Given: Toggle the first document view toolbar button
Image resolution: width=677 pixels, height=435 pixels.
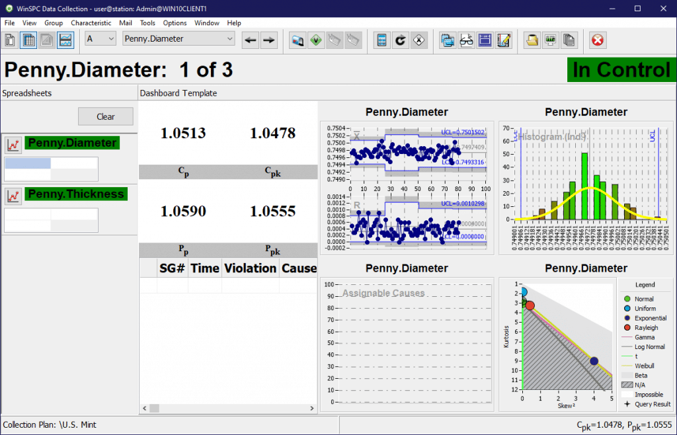Looking at the screenshot, I should point(10,40).
